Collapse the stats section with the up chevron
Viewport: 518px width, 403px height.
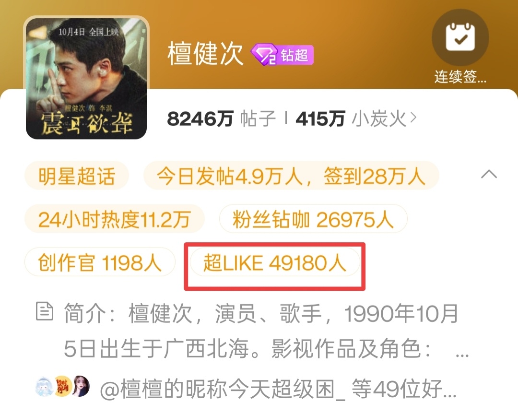coord(489,174)
